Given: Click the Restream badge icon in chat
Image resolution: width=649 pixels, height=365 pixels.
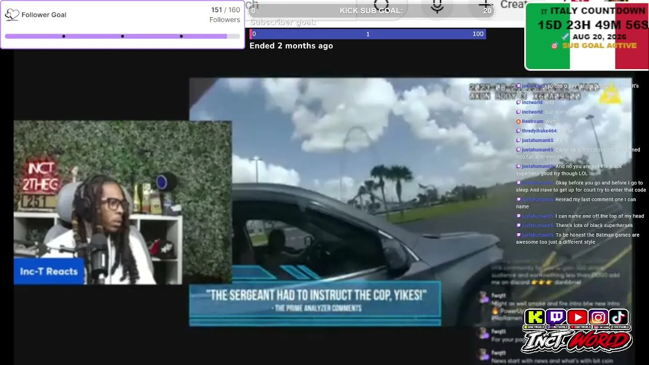Looking at the screenshot, I should pyautogui.click(x=518, y=122).
